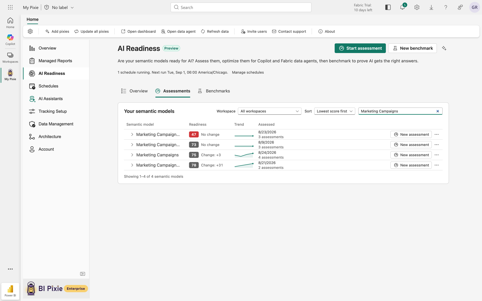Click New assessment for score 47 row

[411, 135]
